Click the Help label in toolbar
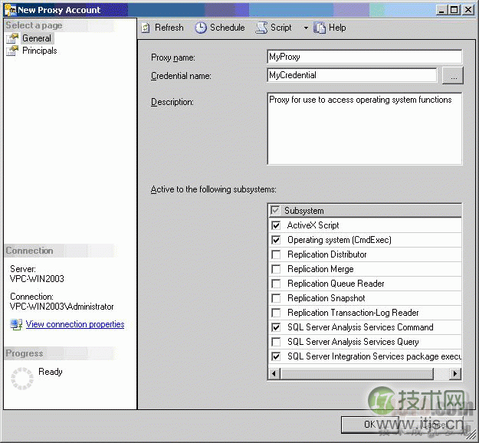Viewport: 479px width, 443px height. [337, 28]
